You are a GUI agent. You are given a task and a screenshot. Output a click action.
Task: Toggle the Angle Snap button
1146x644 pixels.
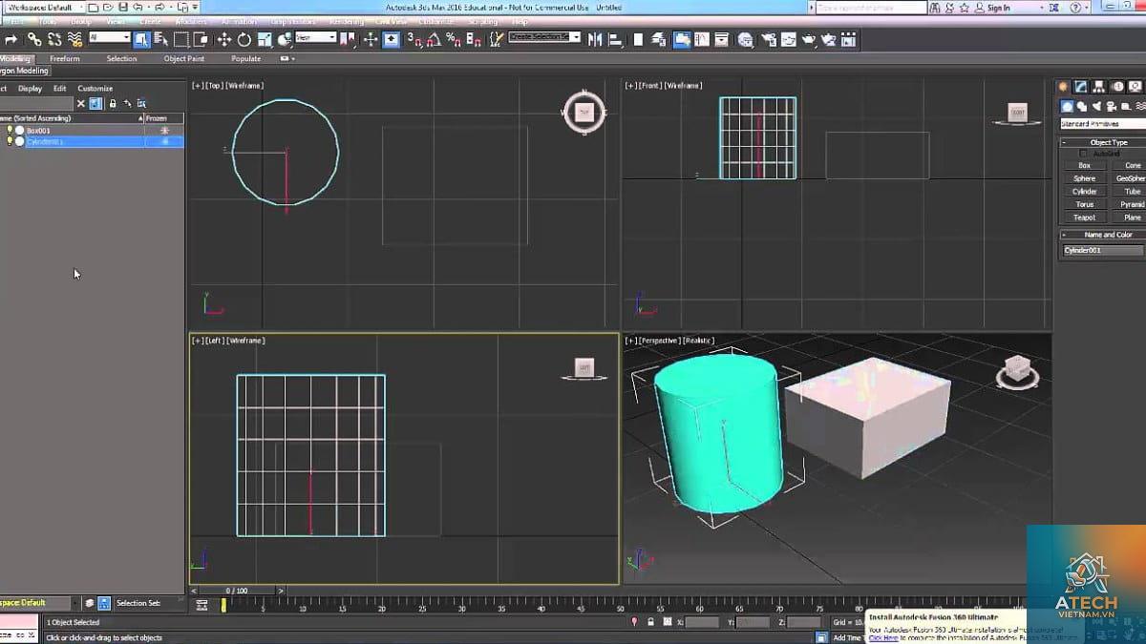click(434, 39)
